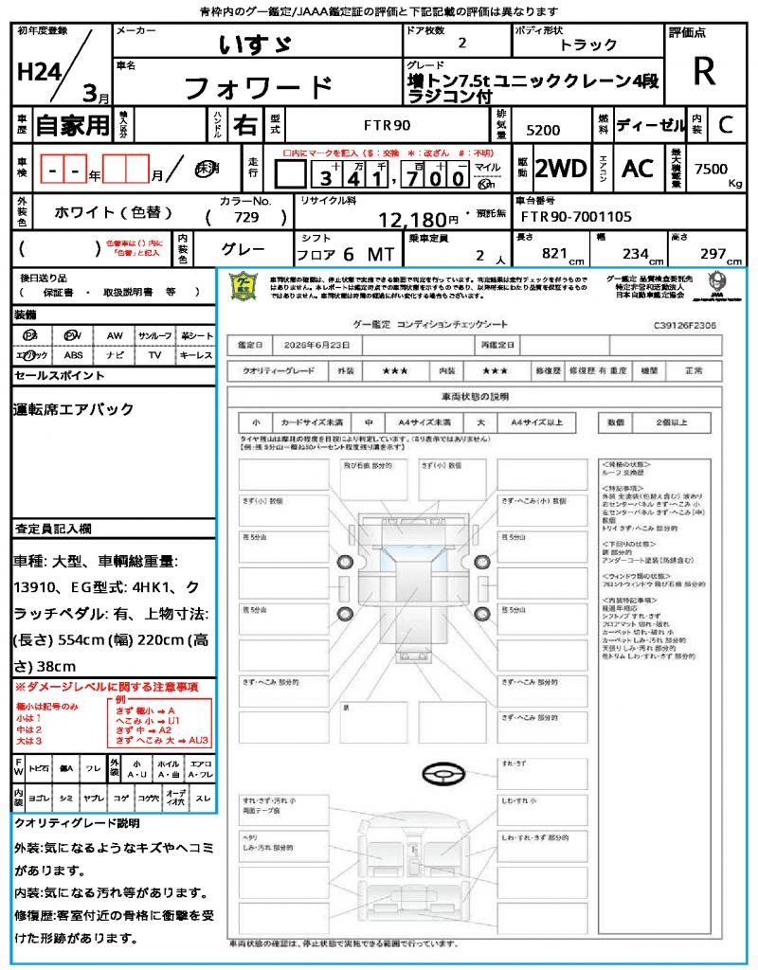Click the ヨゴレ interior legend cell
The image size is (758, 970).
coord(39,799)
